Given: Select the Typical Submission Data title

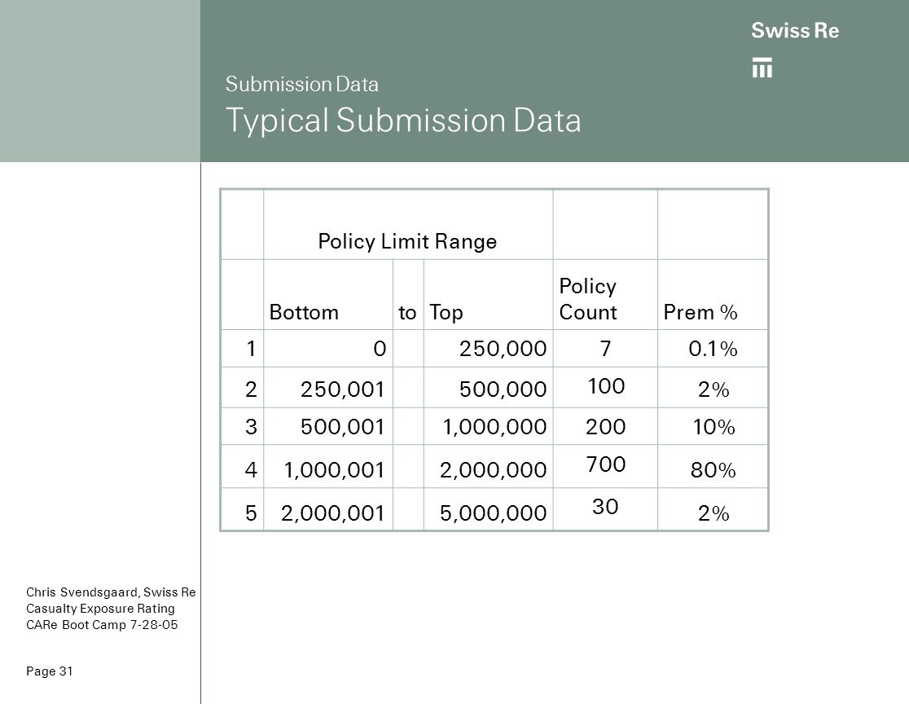Looking at the screenshot, I should pos(403,121).
